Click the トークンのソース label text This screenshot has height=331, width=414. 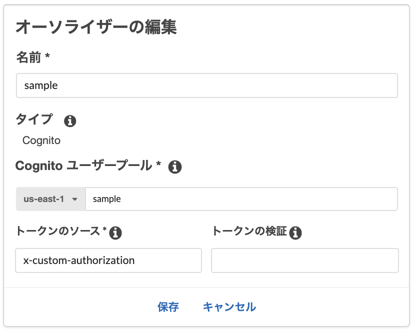58,231
